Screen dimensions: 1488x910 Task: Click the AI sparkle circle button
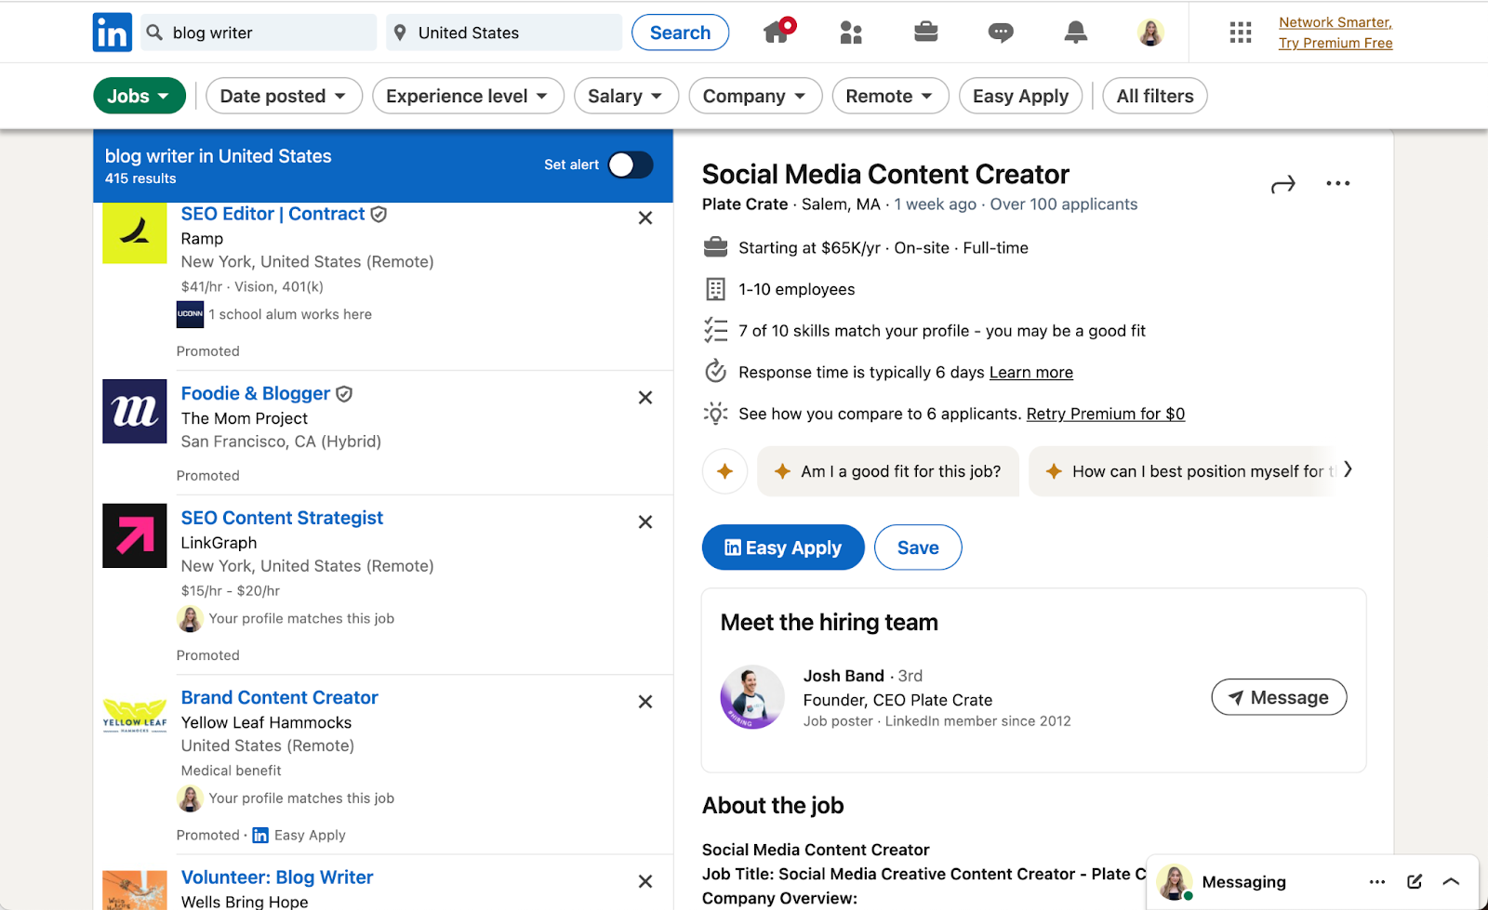(x=725, y=471)
